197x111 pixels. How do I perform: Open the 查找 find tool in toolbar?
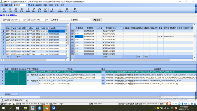click(39, 10)
